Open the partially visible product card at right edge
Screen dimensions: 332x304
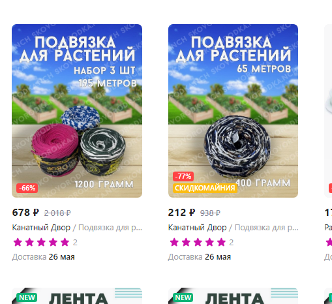328,111
